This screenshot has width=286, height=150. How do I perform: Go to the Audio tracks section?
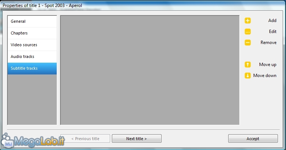coord(32,57)
